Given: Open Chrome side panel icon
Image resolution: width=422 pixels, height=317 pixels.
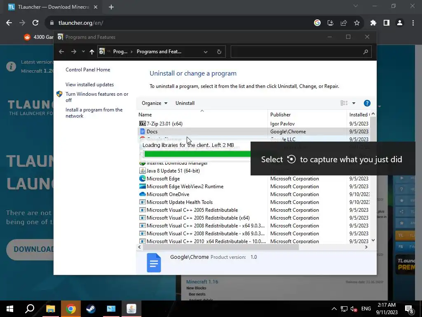Looking at the screenshot, I should point(387,23).
